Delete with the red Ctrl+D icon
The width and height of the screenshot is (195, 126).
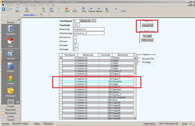coord(67,10)
